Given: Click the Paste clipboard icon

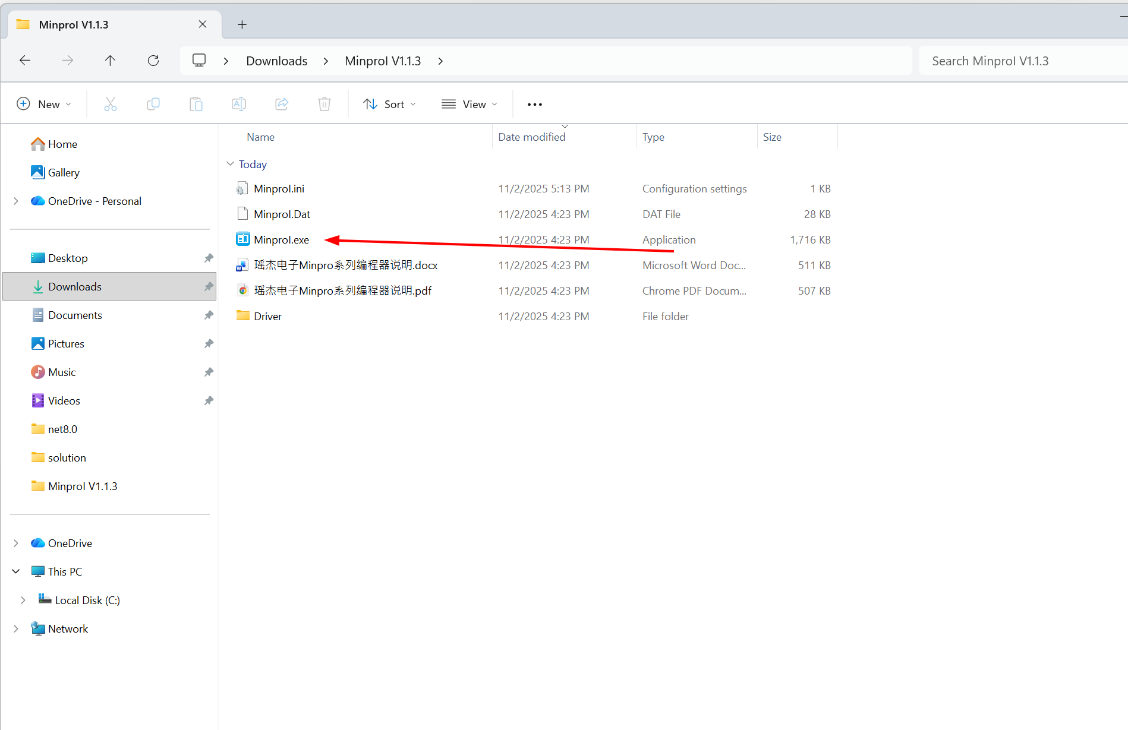Looking at the screenshot, I should click(x=196, y=105).
